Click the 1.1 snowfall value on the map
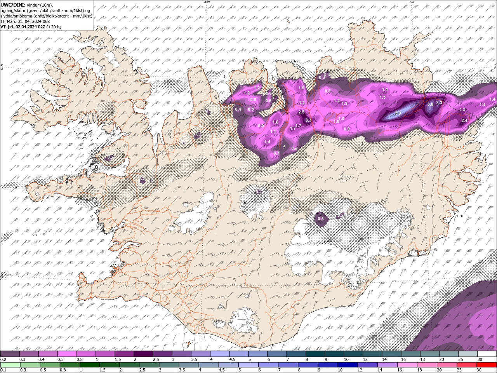Viewport: 497px width, 373px height. tap(273, 132)
